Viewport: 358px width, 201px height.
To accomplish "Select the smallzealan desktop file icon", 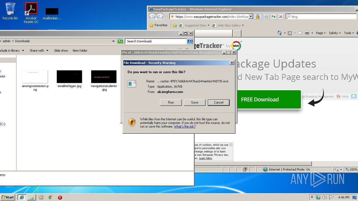I will [x=52, y=13].
